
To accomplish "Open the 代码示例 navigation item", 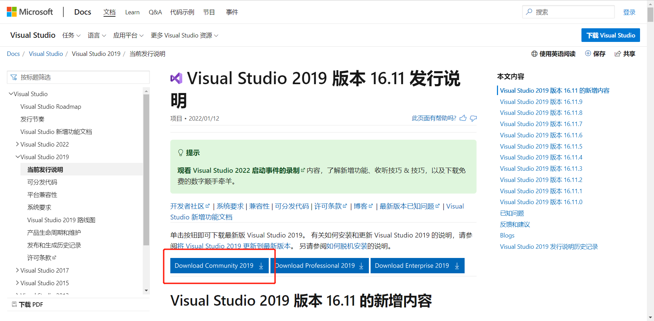I will pos(182,12).
